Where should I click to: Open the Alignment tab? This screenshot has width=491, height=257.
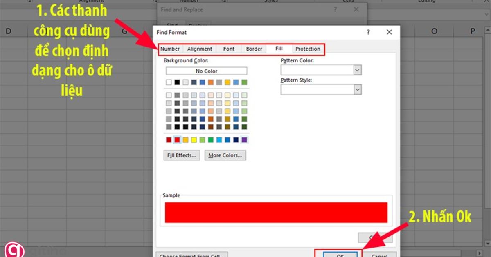[200, 49]
